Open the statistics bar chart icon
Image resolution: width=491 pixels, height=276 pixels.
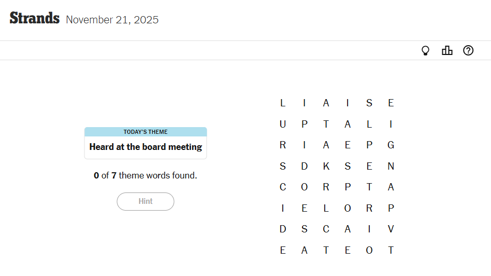(x=447, y=50)
